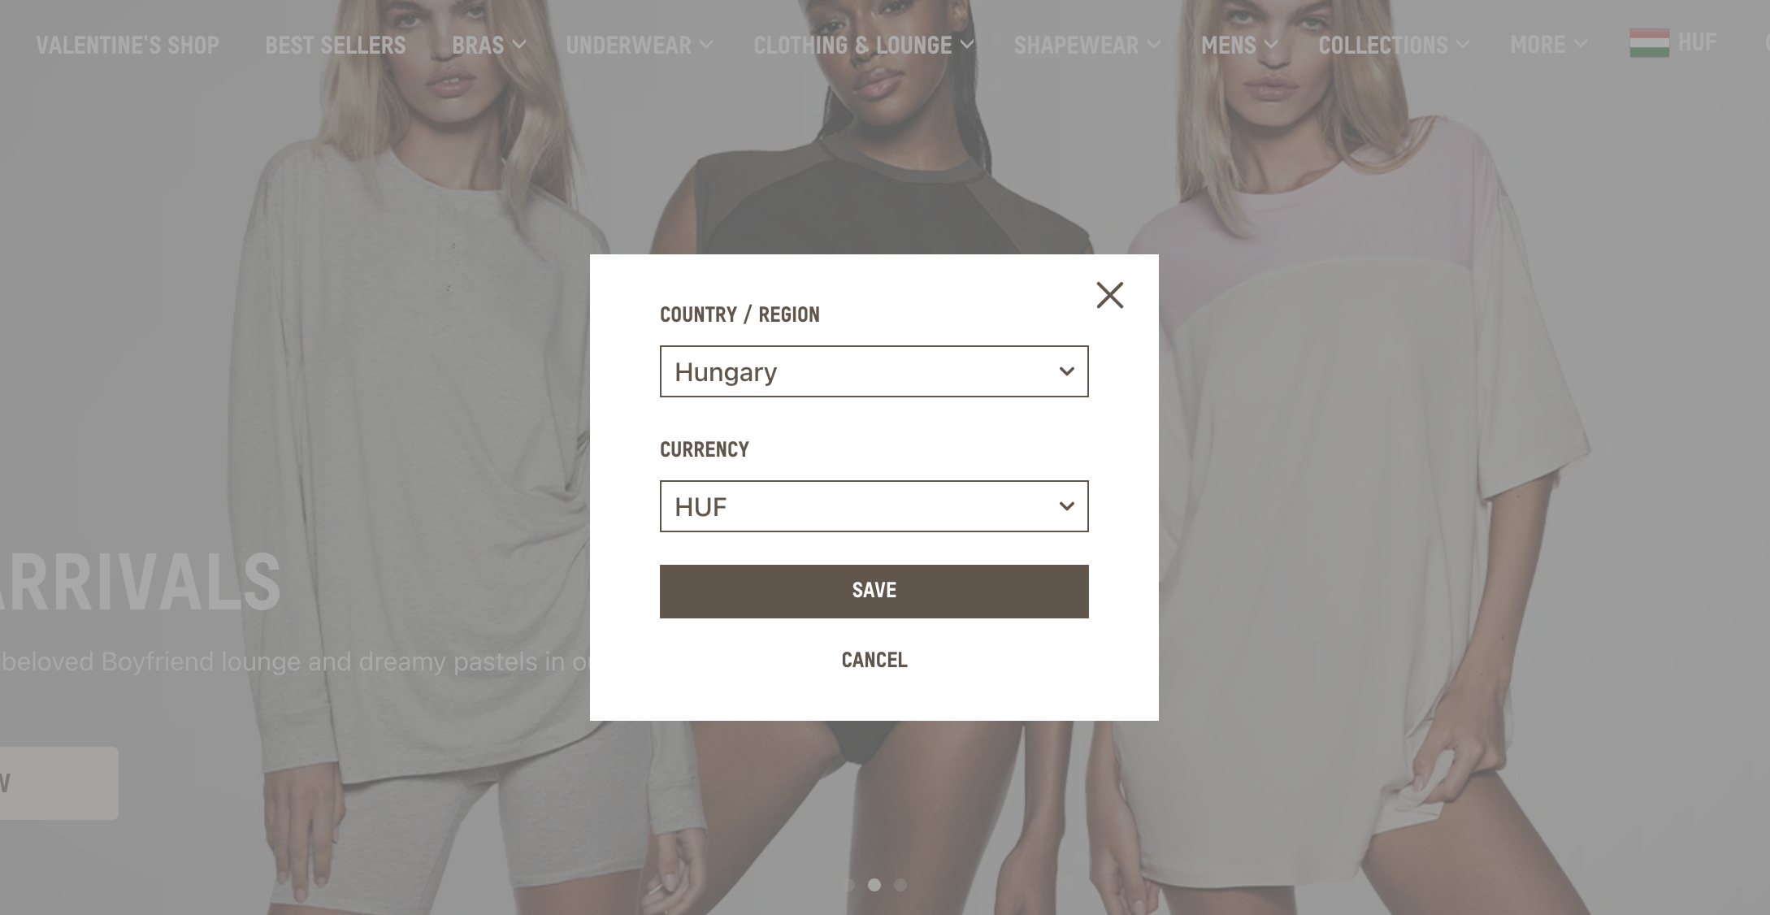The image size is (1770, 915).
Task: Click the CANCEL link
Action: click(874, 661)
